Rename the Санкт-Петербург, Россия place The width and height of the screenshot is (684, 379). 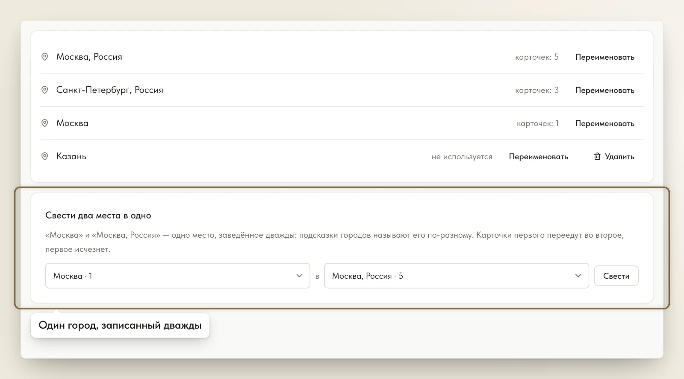[x=604, y=90]
